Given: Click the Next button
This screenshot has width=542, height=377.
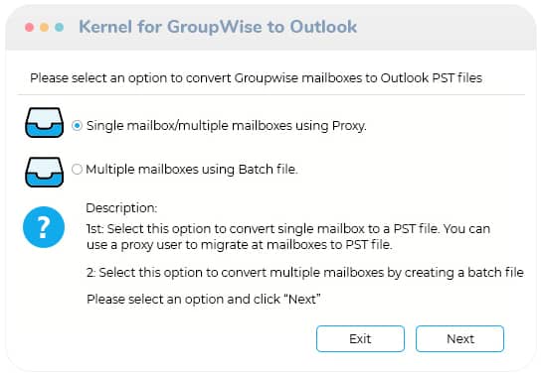Looking at the screenshot, I should (x=459, y=338).
